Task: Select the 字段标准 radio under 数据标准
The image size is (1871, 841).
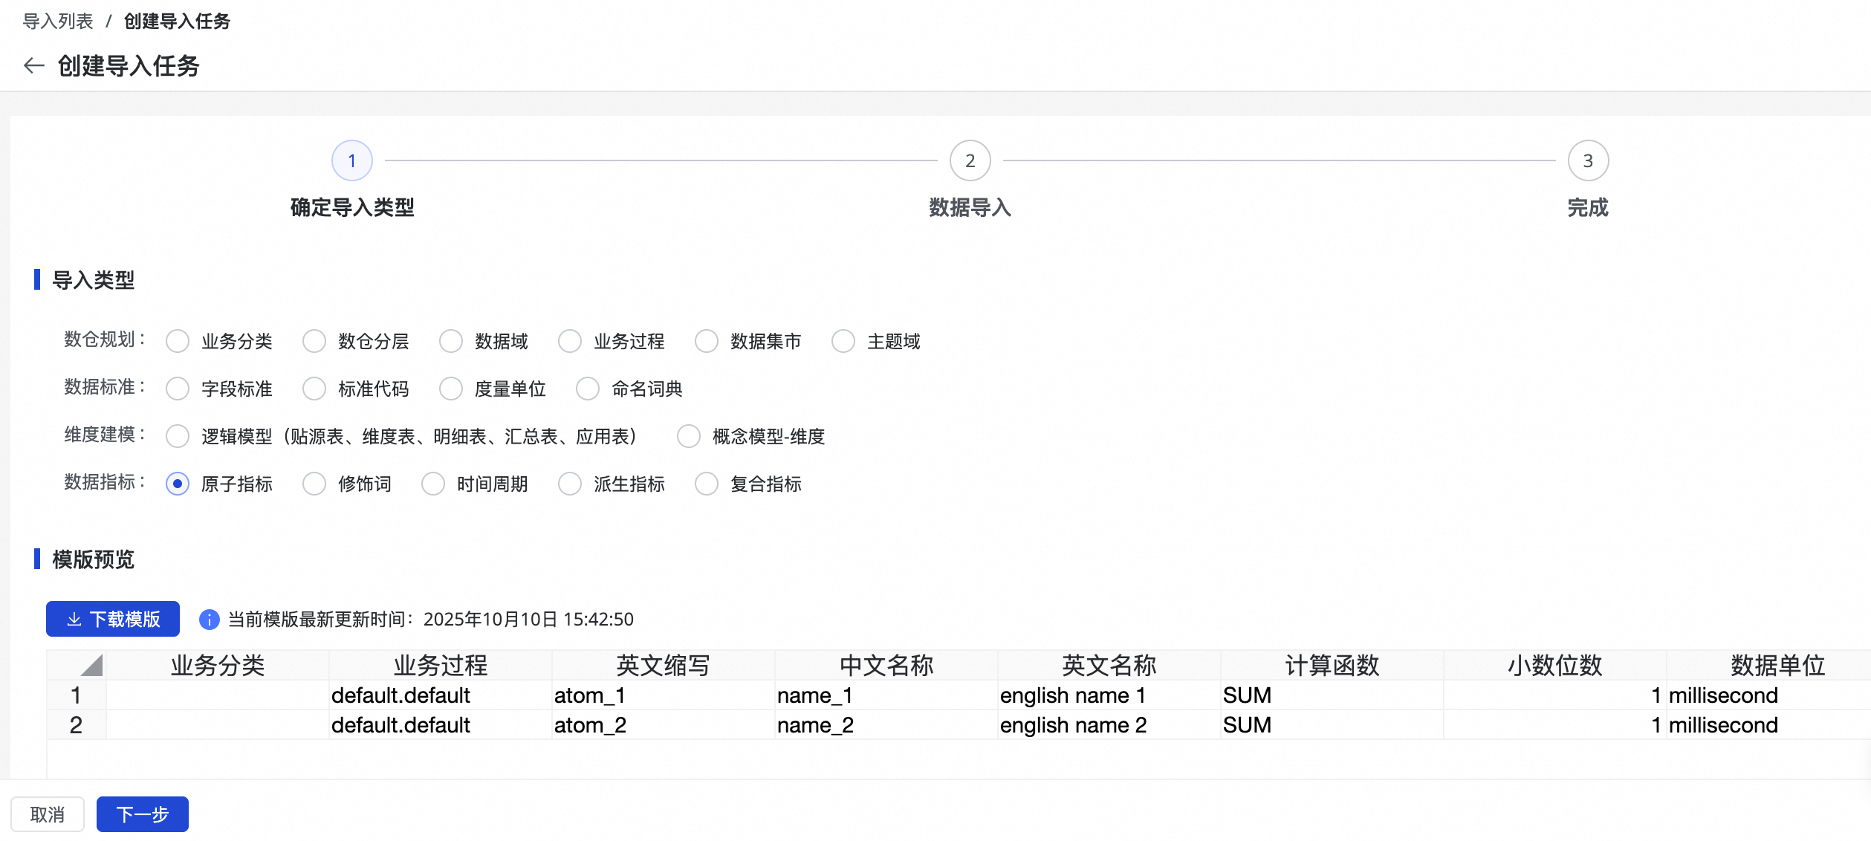Action: pos(178,389)
